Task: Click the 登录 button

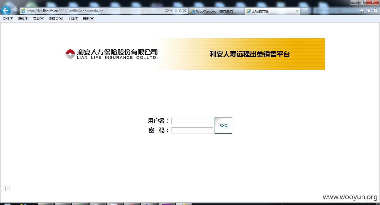Action: pyautogui.click(x=223, y=126)
